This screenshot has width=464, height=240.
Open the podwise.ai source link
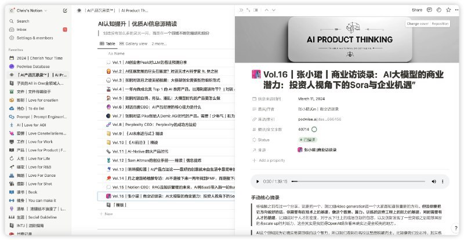click(x=320, y=119)
